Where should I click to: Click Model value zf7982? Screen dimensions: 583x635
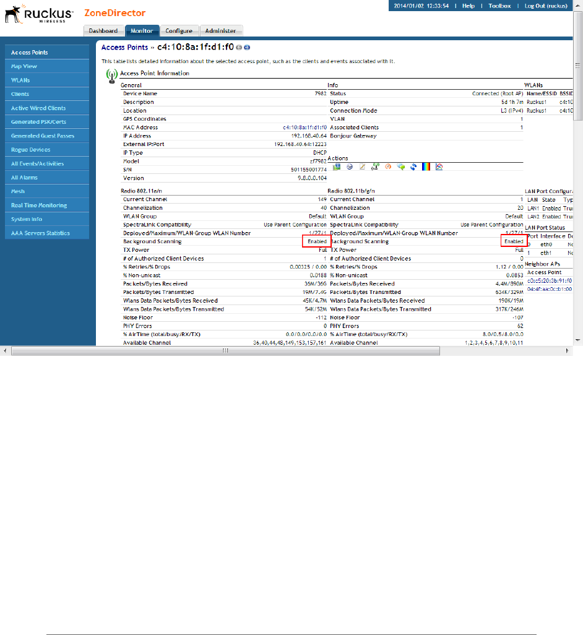[318, 161]
